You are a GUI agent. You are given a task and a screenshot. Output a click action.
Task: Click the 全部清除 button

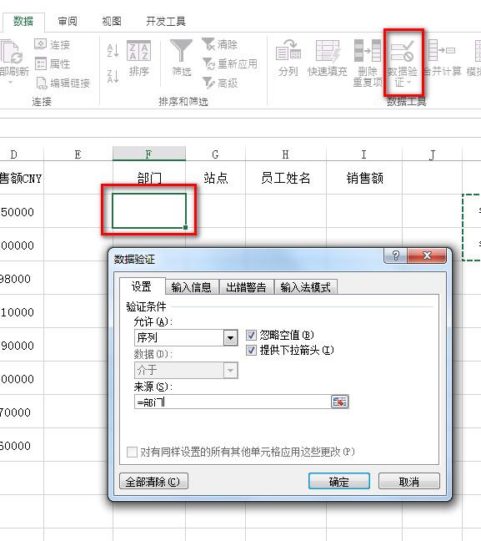[x=153, y=482]
